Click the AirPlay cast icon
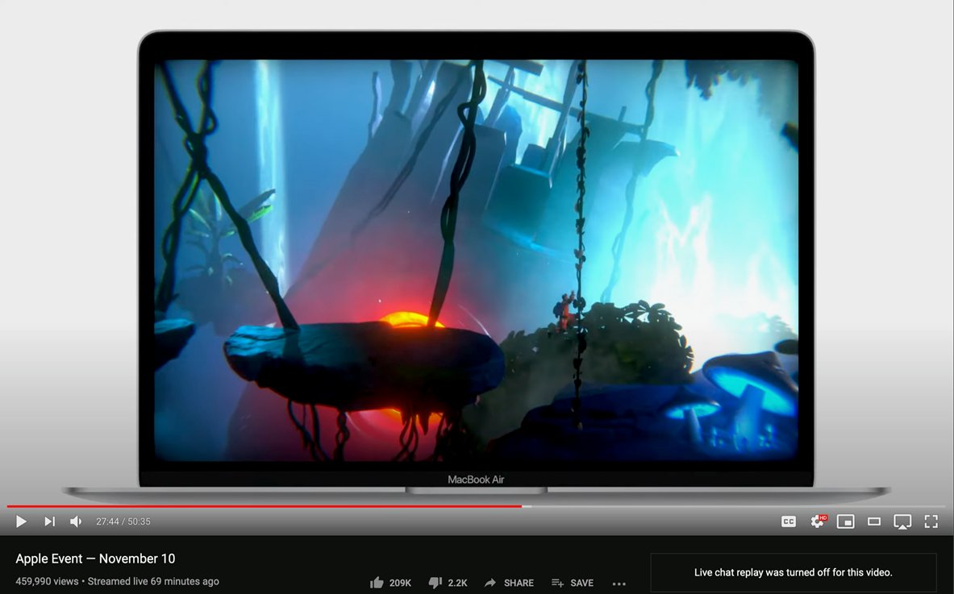Screen dimensions: 954x594 (x=902, y=521)
